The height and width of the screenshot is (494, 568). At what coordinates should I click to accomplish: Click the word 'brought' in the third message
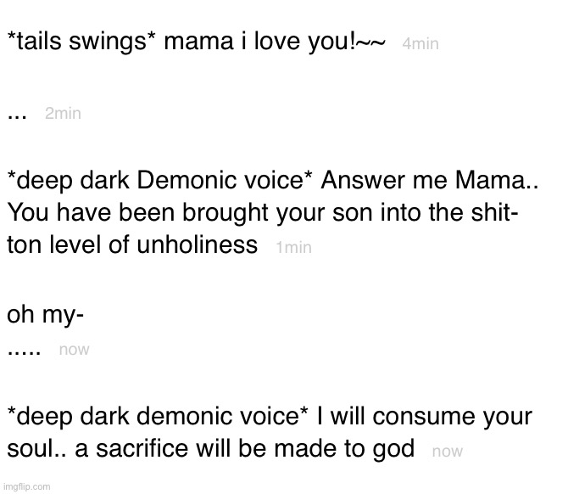tap(225, 213)
